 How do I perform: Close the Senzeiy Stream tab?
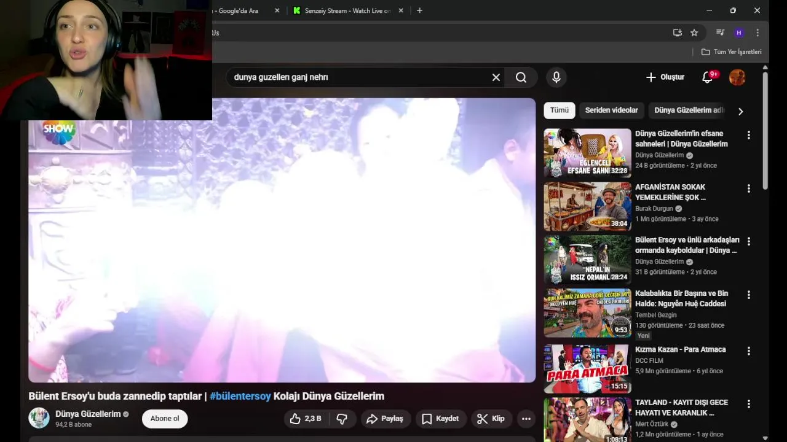pos(401,10)
